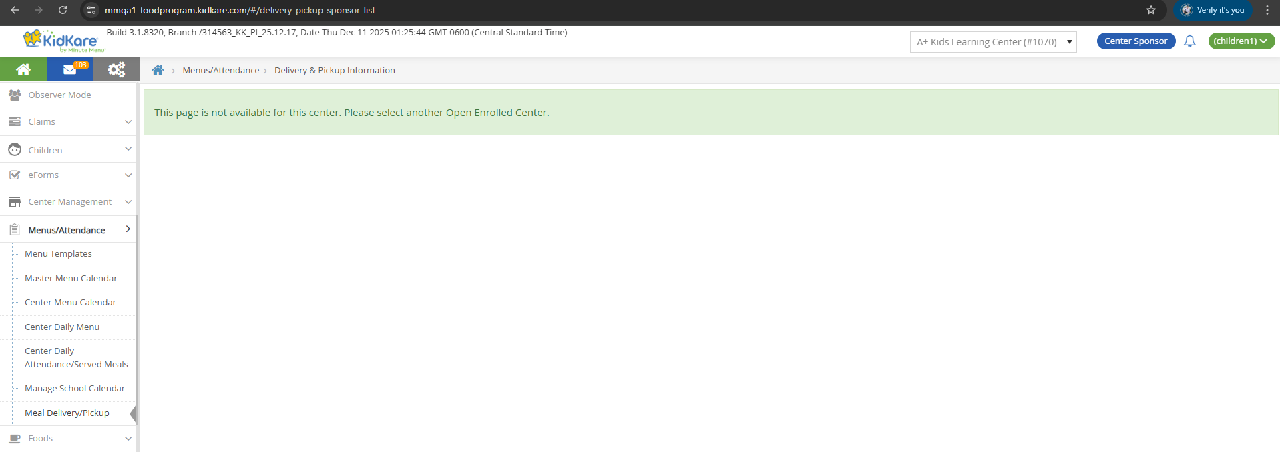
Task: Click the Menus/Attendance breadcrumb link
Action: [x=220, y=71]
